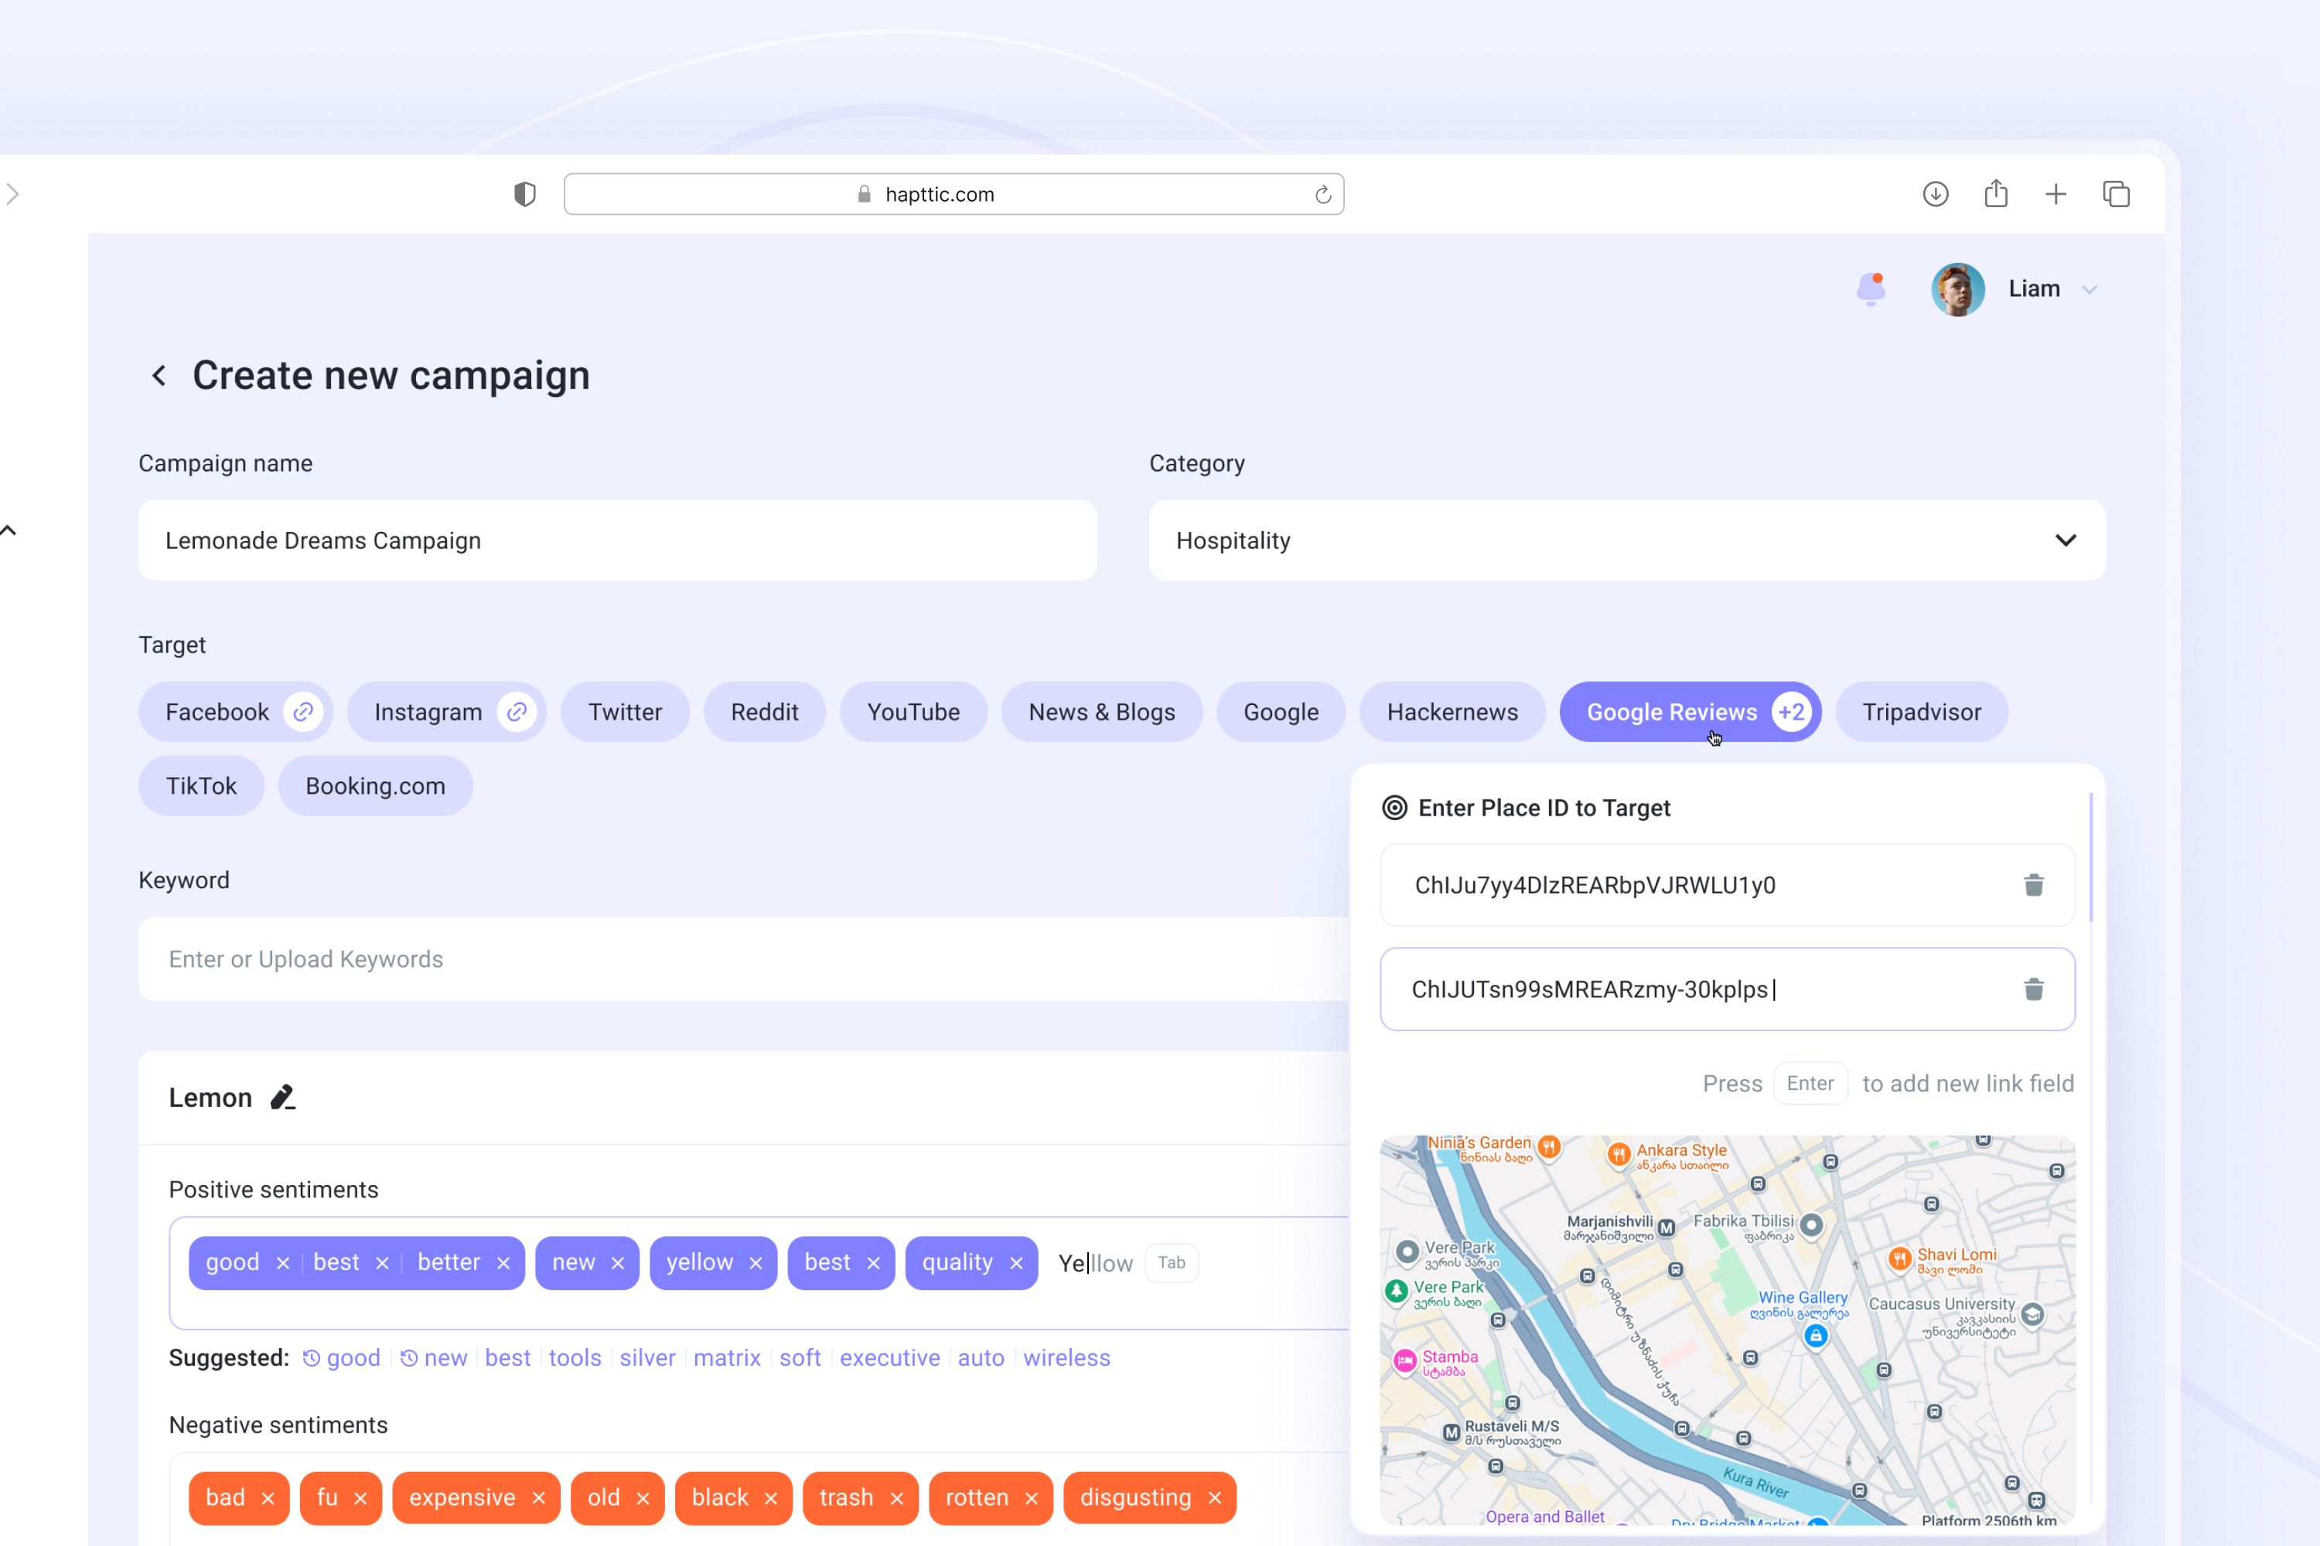2320x1546 pixels.
Task: Toggle the Reddit target chip
Action: [765, 712]
